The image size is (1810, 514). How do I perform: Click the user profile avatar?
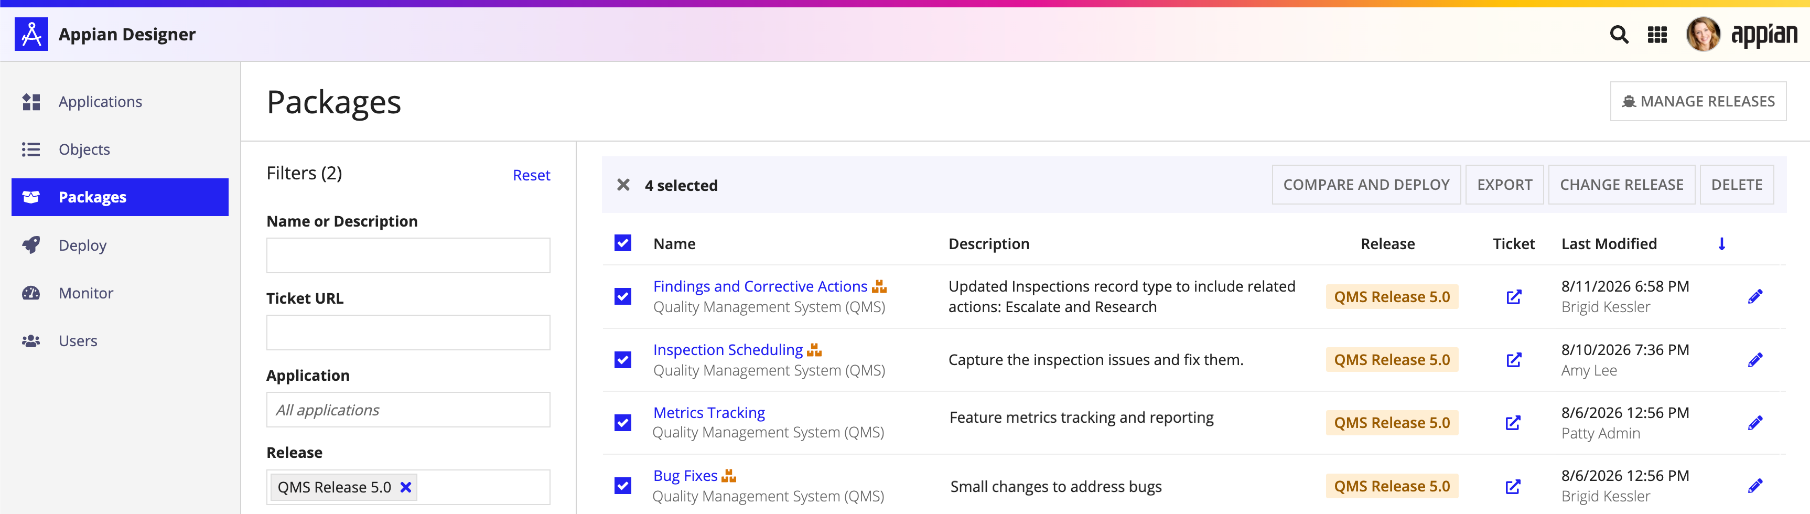1703,35
